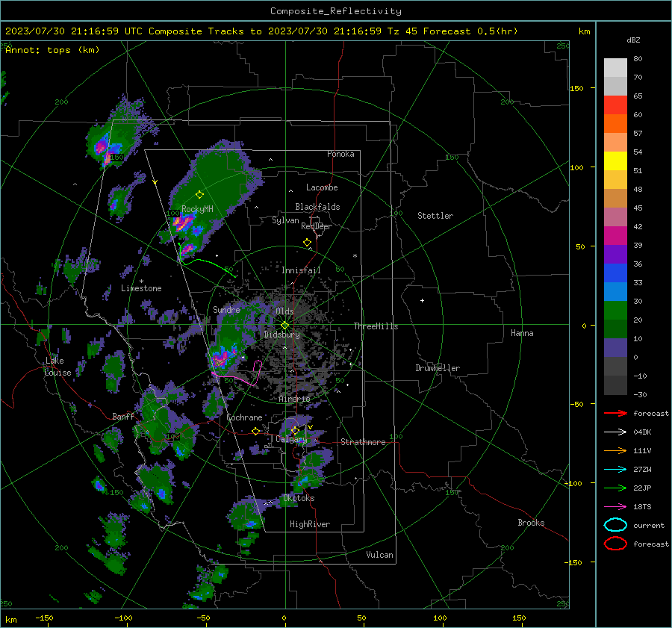Click the Lake Louise label

[x=57, y=367]
